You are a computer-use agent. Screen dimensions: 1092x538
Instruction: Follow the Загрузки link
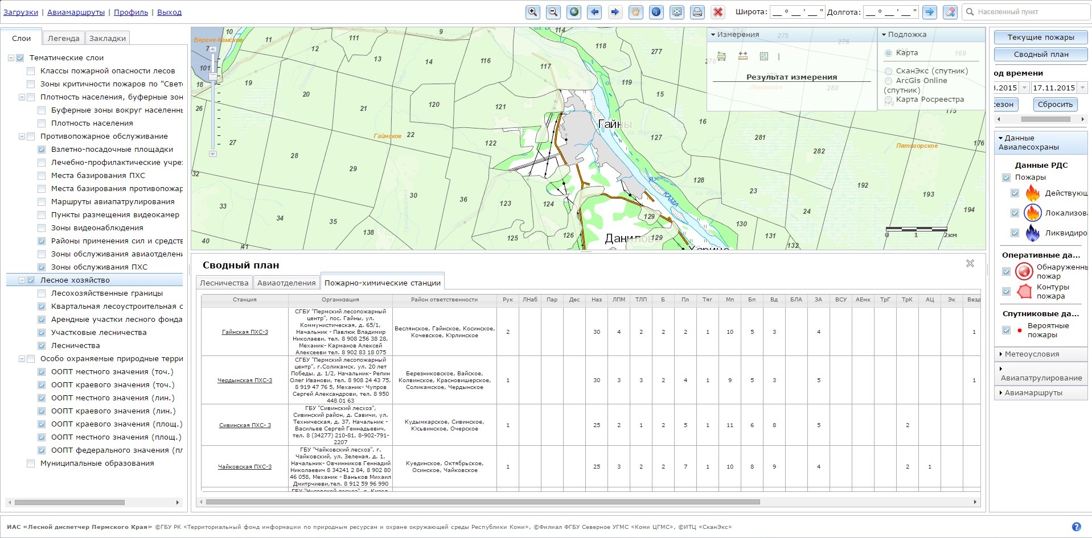[x=21, y=12]
